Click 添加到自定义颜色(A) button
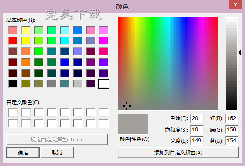 coord(178,152)
